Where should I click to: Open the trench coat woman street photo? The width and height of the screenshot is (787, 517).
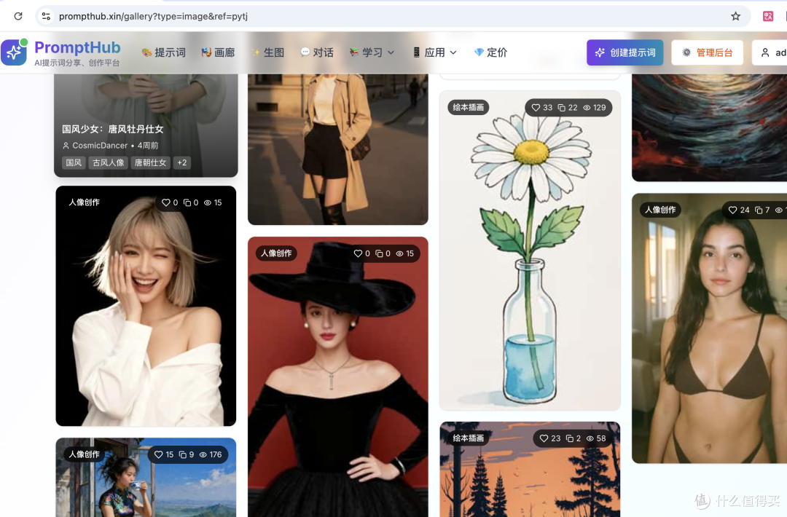click(x=338, y=149)
